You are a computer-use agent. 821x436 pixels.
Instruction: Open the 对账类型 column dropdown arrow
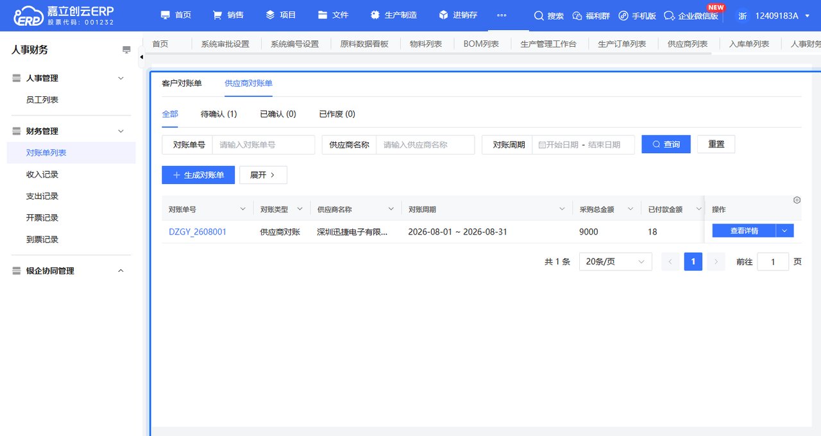click(x=300, y=209)
